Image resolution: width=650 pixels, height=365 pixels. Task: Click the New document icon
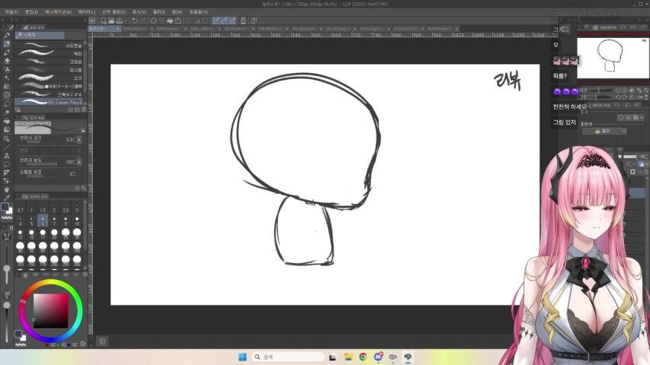(x=103, y=21)
